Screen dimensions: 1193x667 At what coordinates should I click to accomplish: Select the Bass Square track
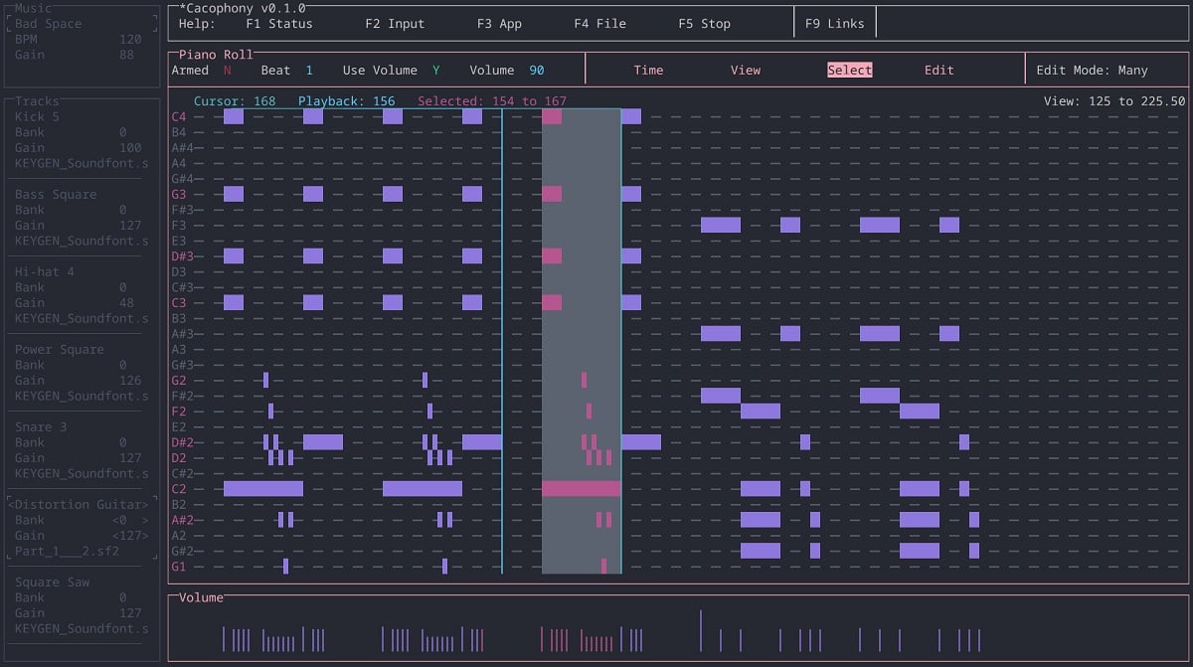click(56, 195)
